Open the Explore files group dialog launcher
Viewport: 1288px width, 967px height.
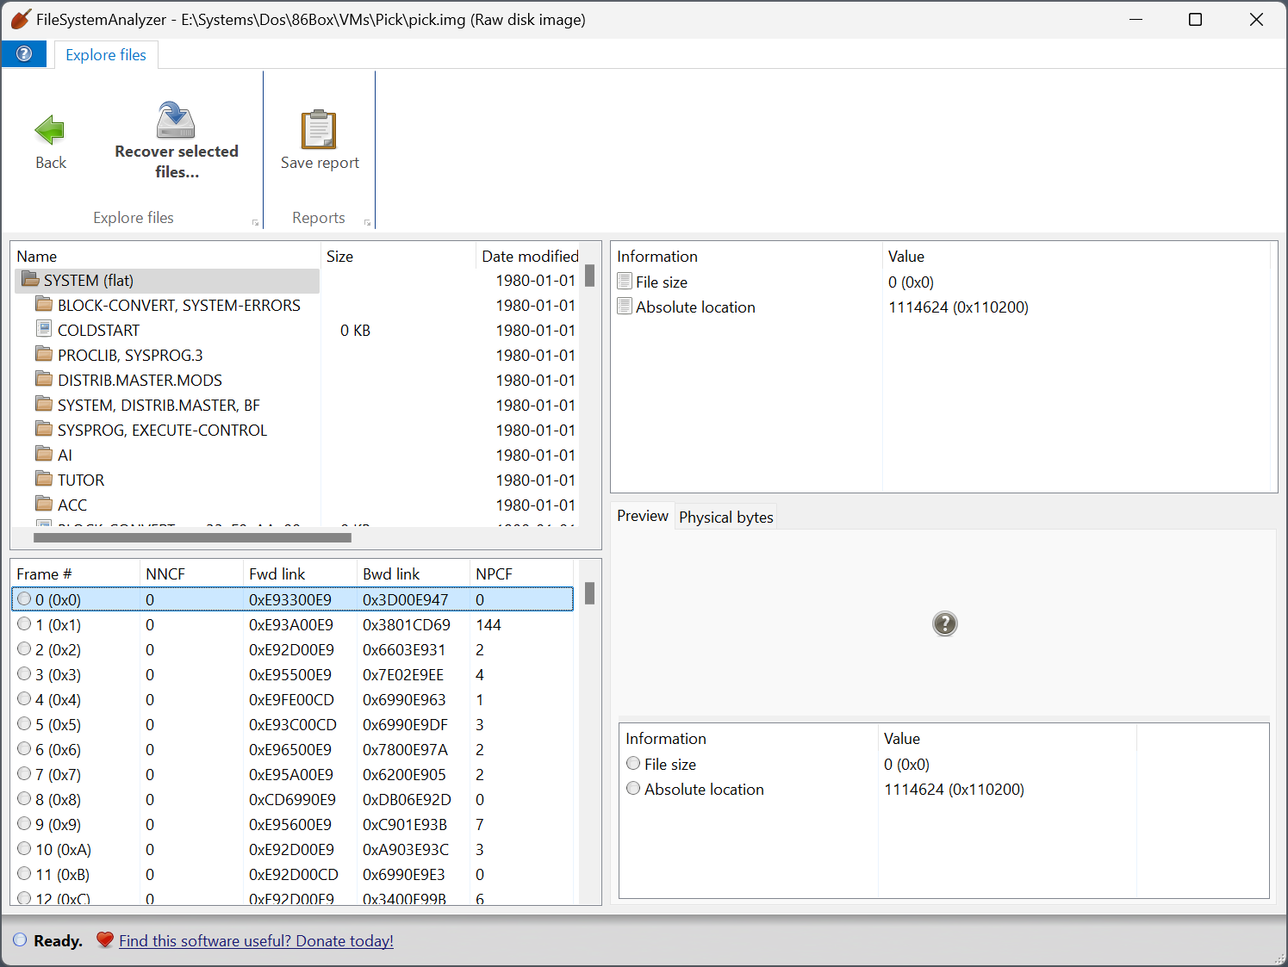tap(255, 222)
